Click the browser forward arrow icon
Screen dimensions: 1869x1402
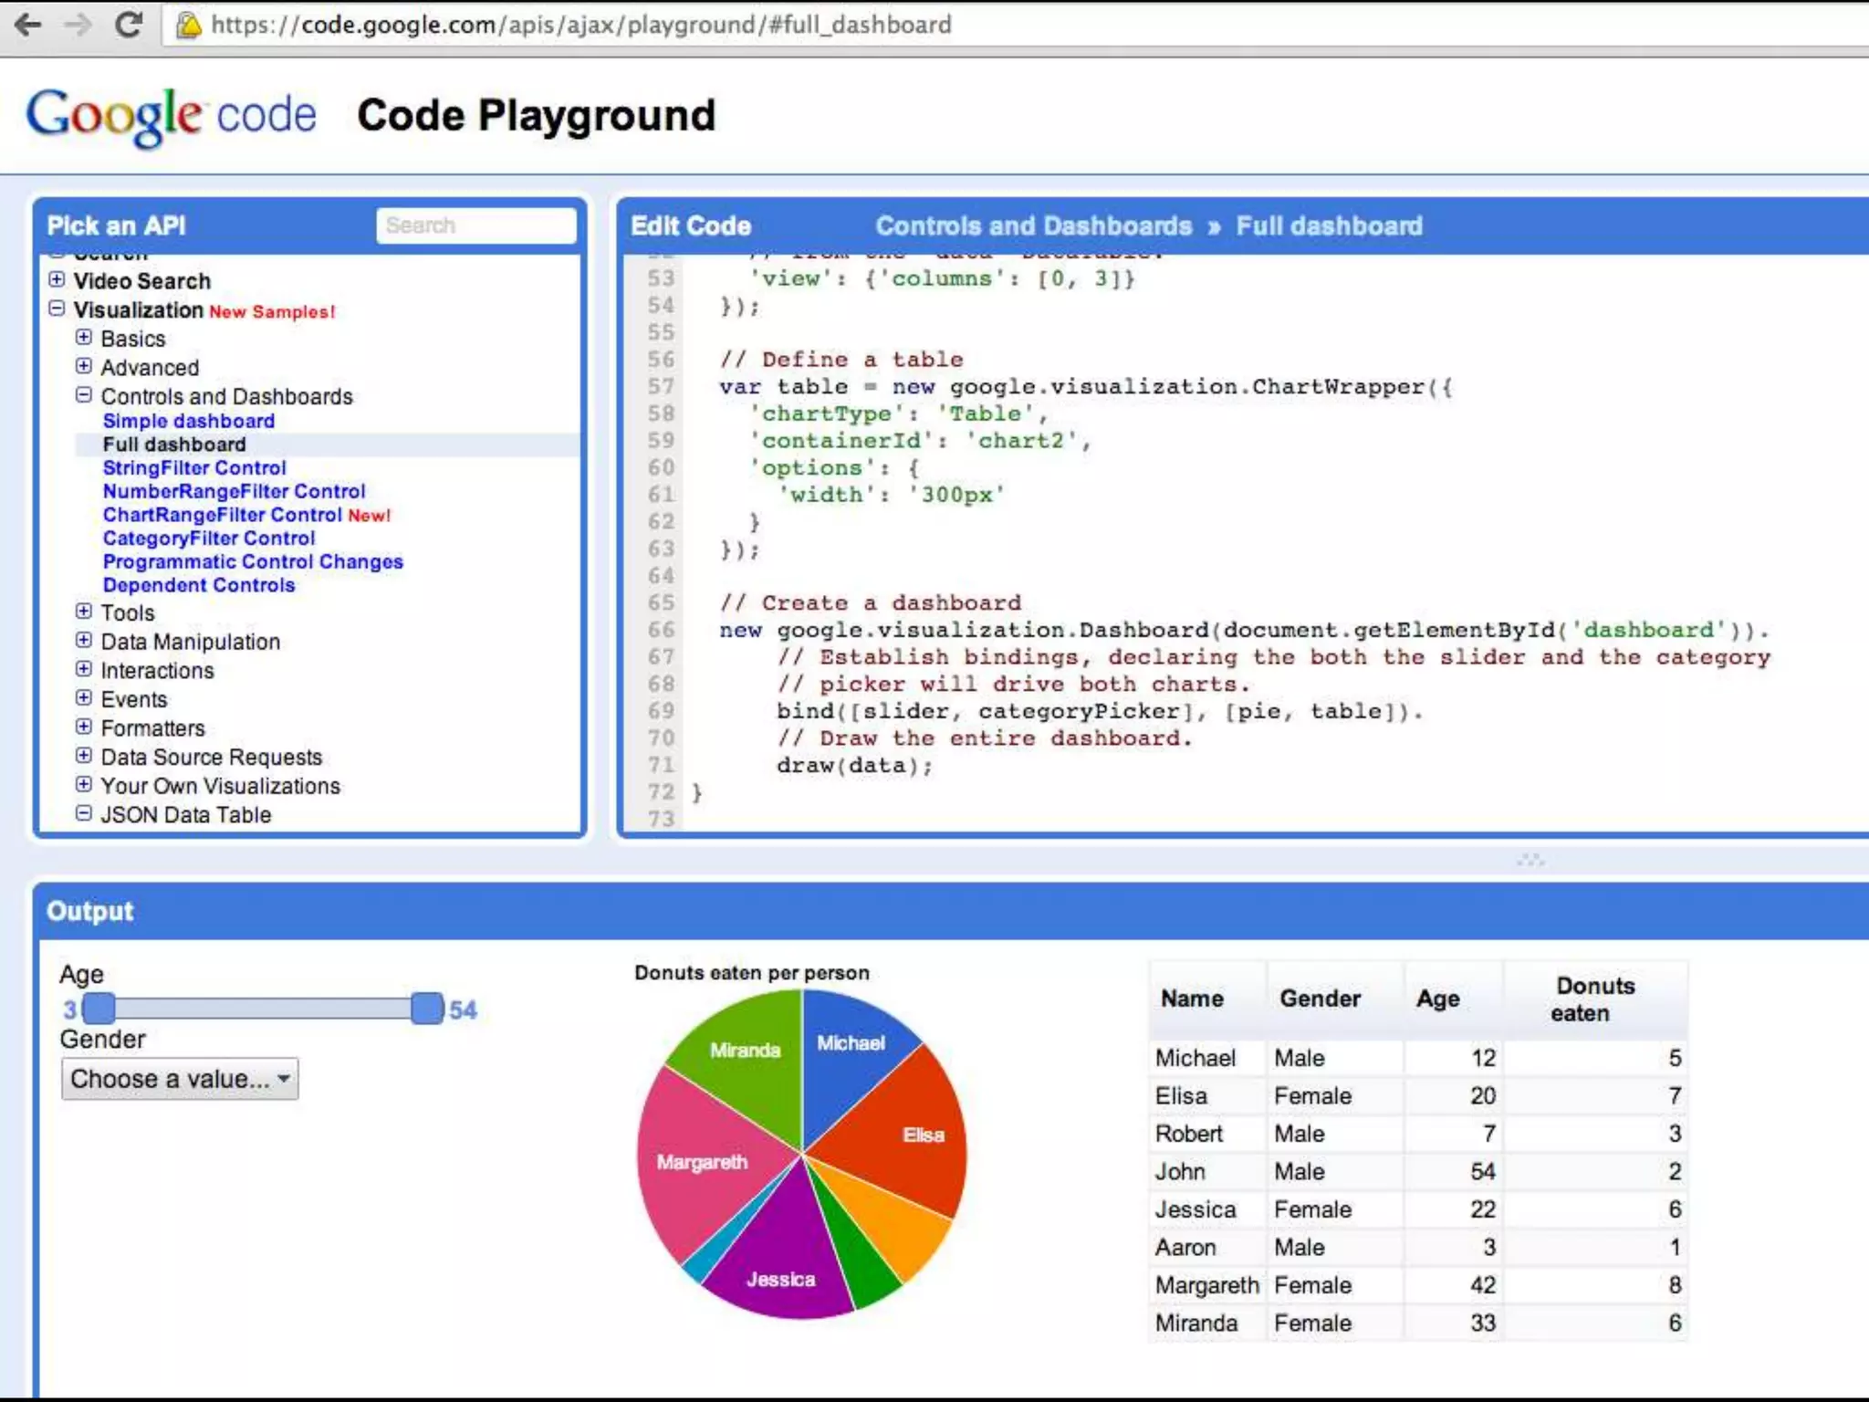pyautogui.click(x=78, y=25)
